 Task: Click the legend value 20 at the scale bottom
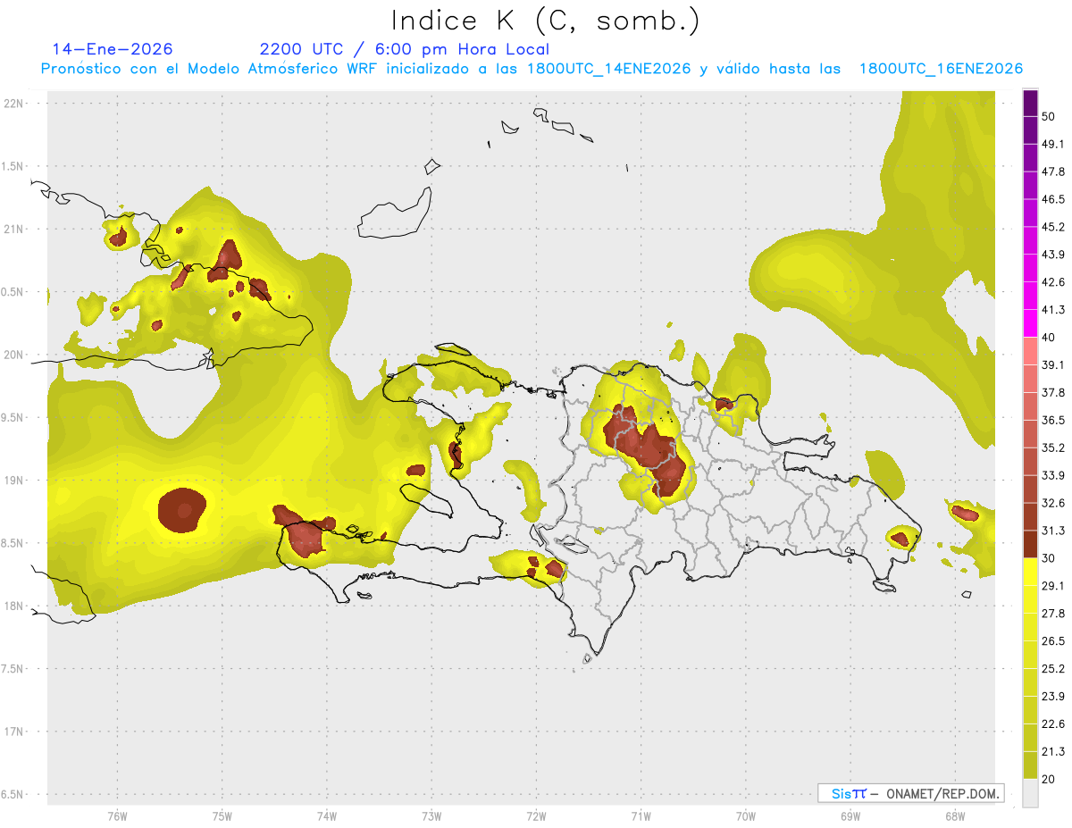pyautogui.click(x=1048, y=779)
